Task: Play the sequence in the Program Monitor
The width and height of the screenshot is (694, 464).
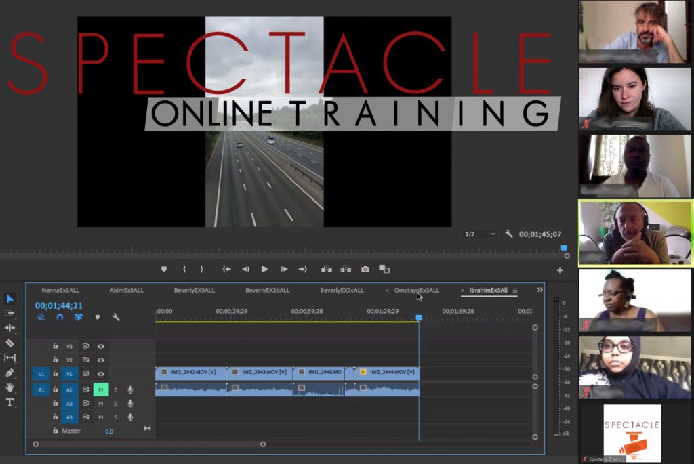Action: pos(265,269)
